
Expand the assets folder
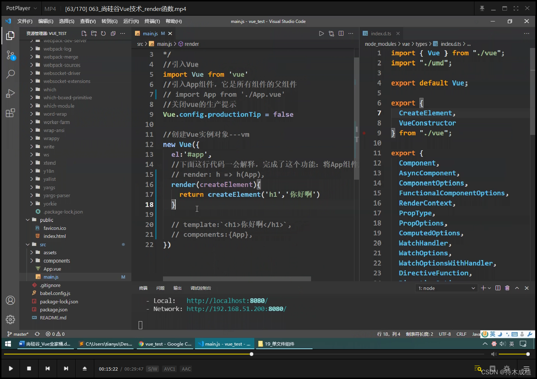click(32, 252)
